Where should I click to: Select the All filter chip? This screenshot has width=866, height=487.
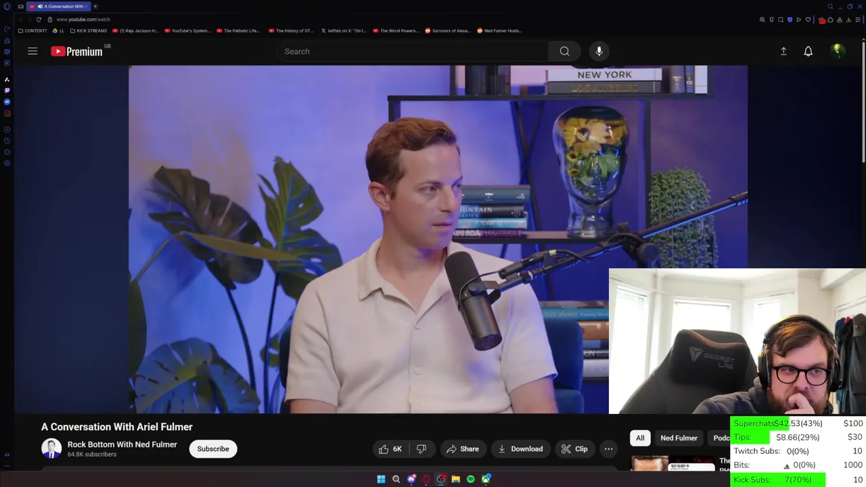point(640,438)
